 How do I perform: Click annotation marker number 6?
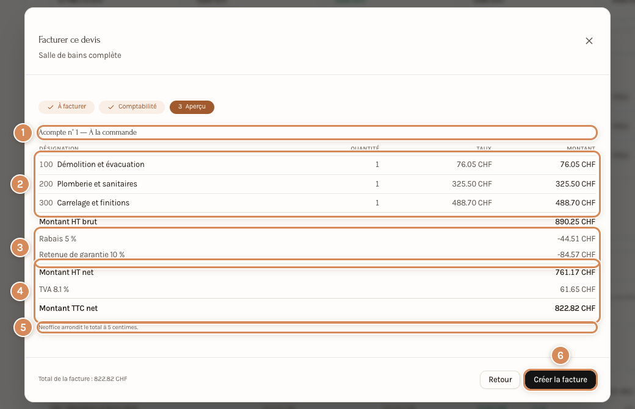(560, 355)
